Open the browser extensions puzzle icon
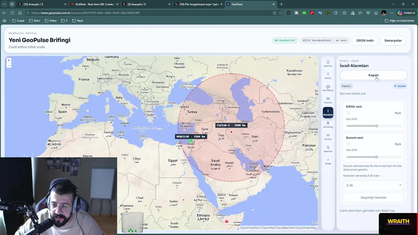418x235 pixels. click(x=336, y=13)
